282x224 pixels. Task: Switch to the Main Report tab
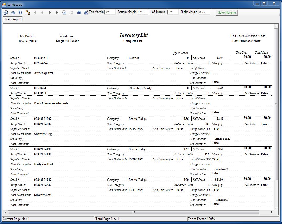tap(13, 19)
